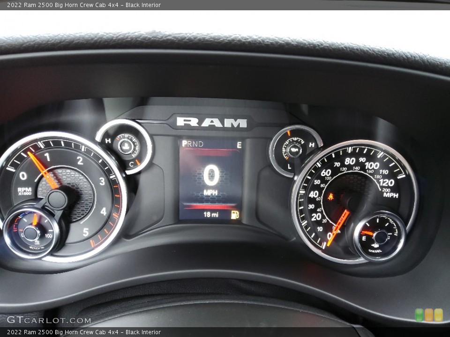Image resolution: width=450 pixels, height=337 pixels.
Task: Click the E mark on diesel fuel gauge
Action: (x=364, y=238)
